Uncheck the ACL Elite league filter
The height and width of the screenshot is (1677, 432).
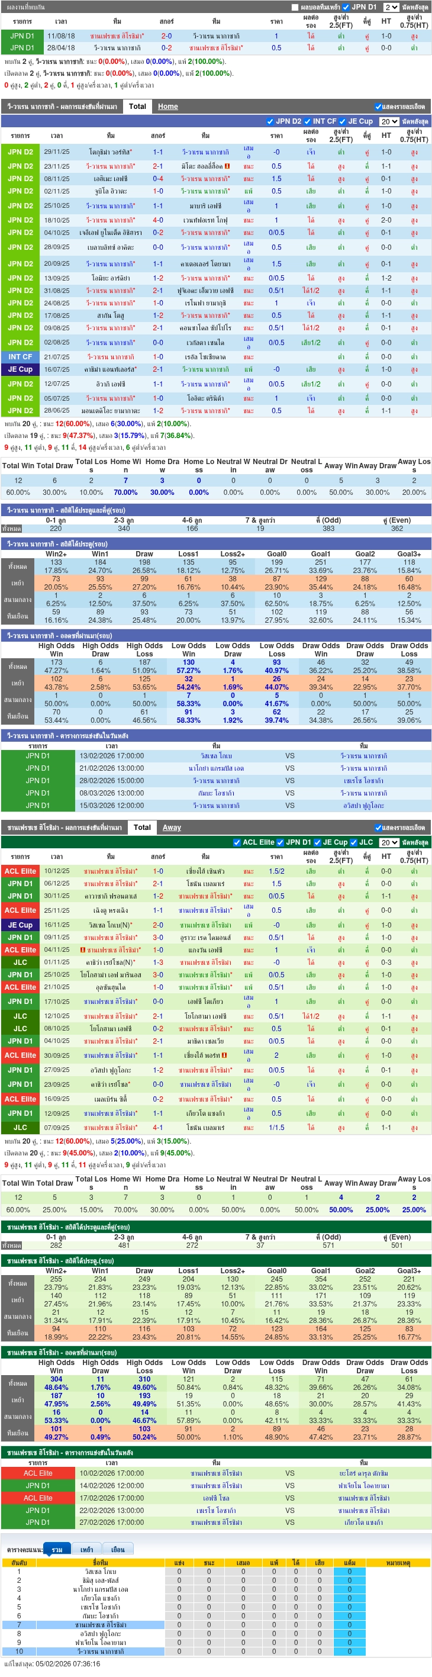click(x=237, y=842)
